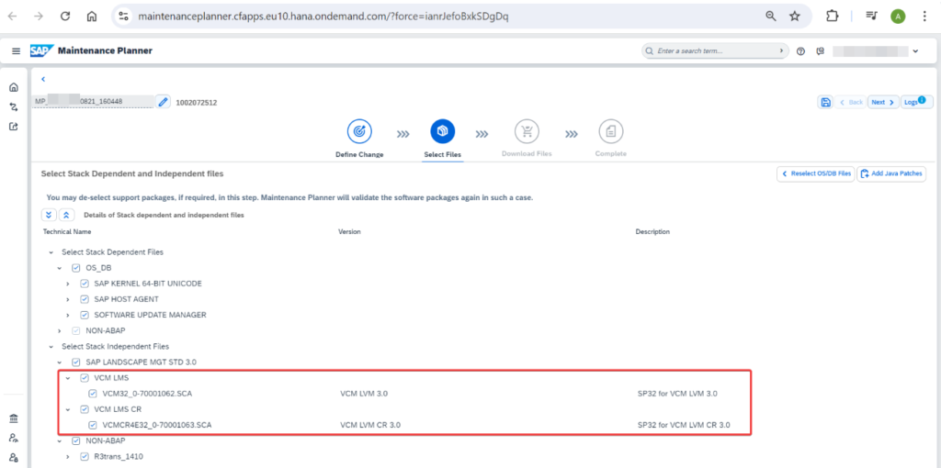Click the browser address bar URL

[x=323, y=17]
